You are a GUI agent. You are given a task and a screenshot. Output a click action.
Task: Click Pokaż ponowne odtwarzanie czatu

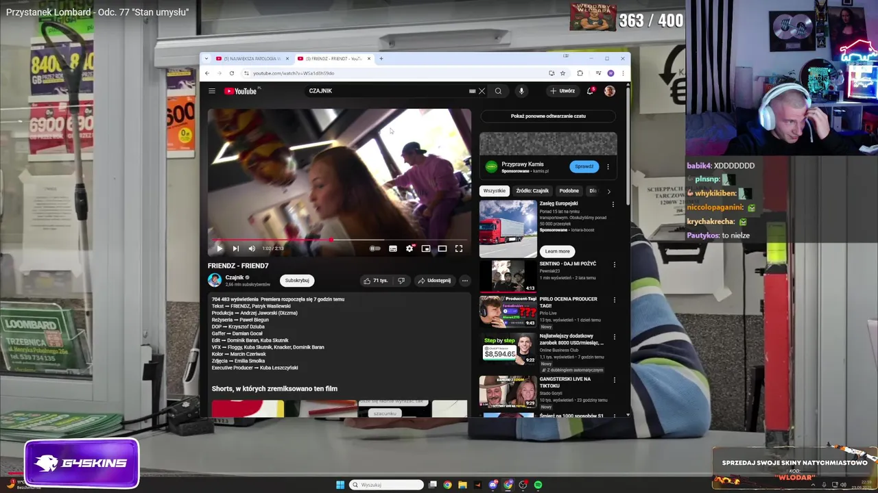tap(548, 116)
